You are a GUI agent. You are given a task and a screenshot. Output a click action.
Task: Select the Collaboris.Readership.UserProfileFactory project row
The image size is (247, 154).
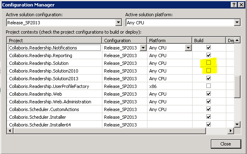(54, 86)
